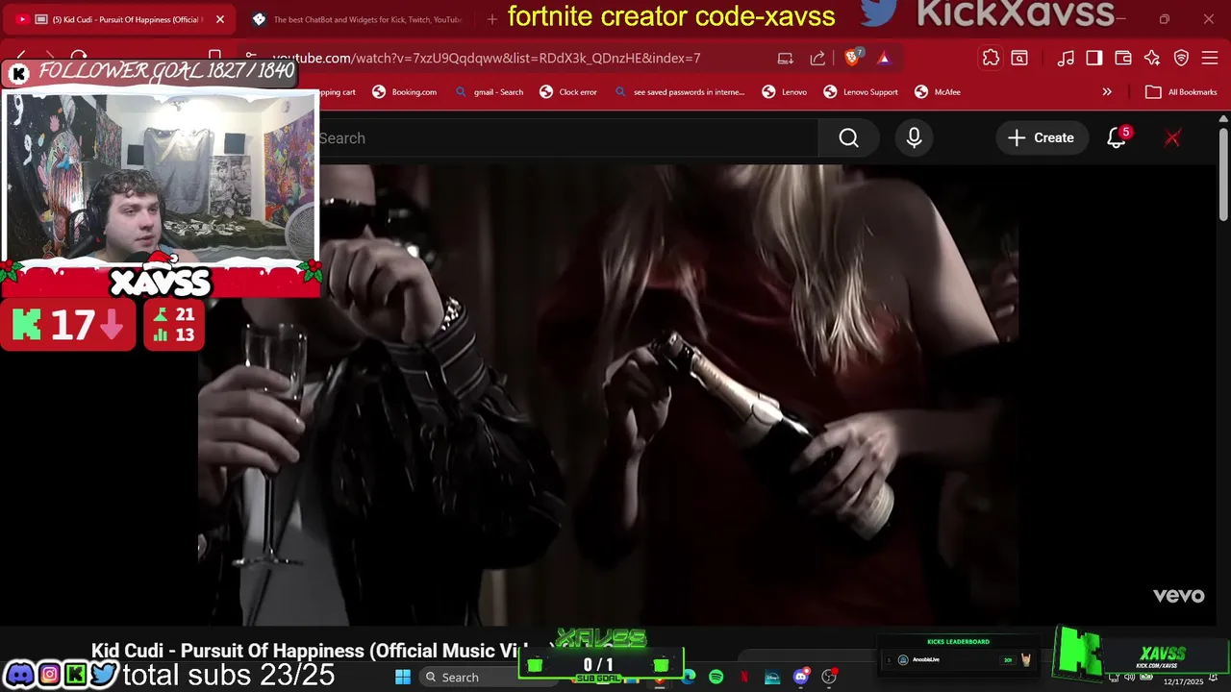Open the Brave Wallet icon

pos(1123,58)
